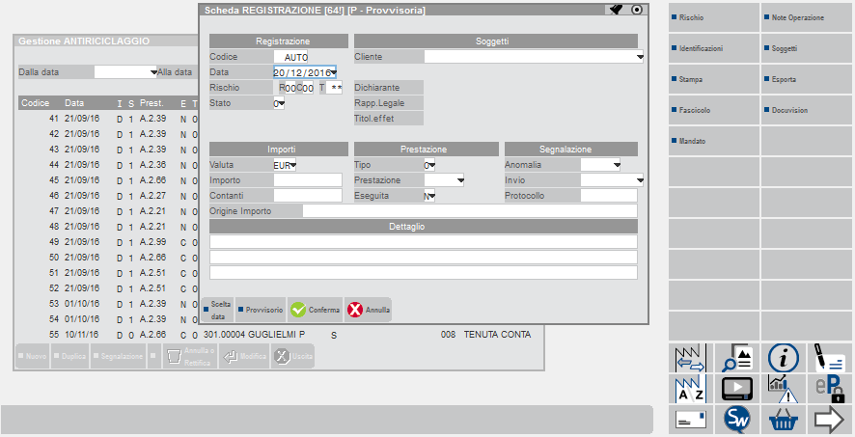
Task: Click the pin icon in dialog title bar
Action: click(x=616, y=10)
